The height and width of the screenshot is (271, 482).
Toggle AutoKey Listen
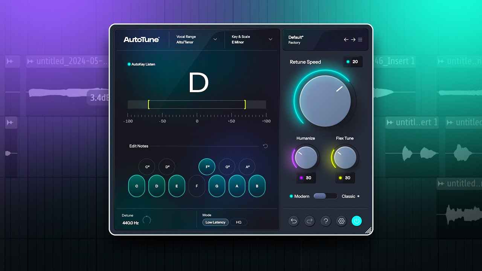(x=141, y=64)
